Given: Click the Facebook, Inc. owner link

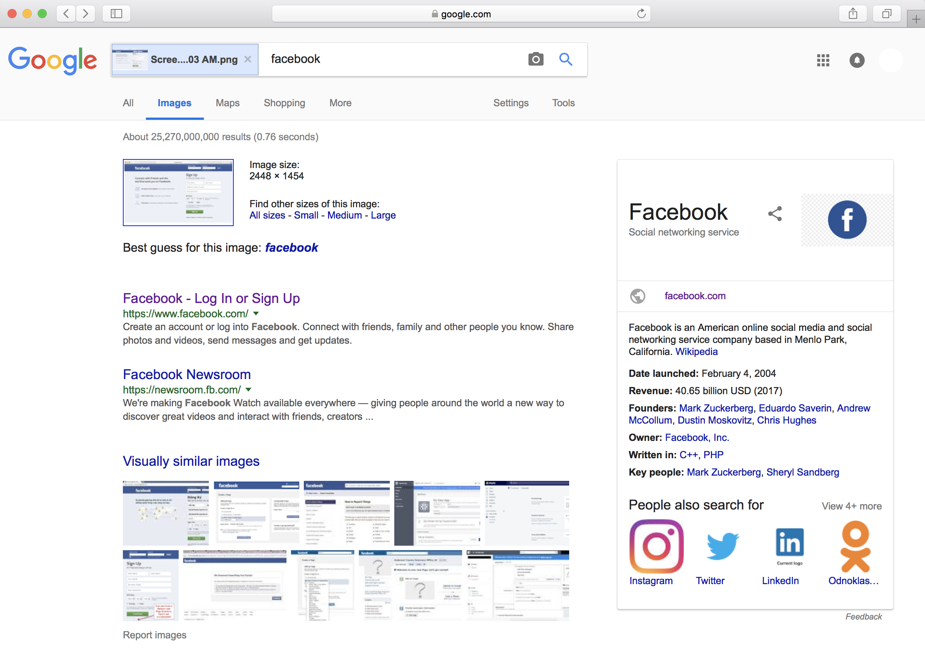Looking at the screenshot, I should click(x=697, y=438).
